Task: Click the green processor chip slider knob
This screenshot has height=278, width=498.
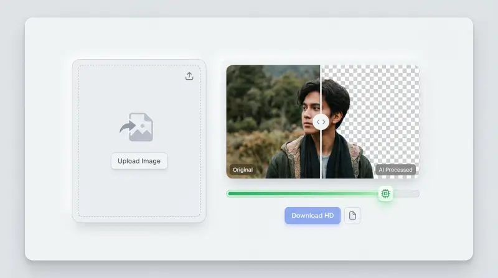Action: tap(385, 193)
